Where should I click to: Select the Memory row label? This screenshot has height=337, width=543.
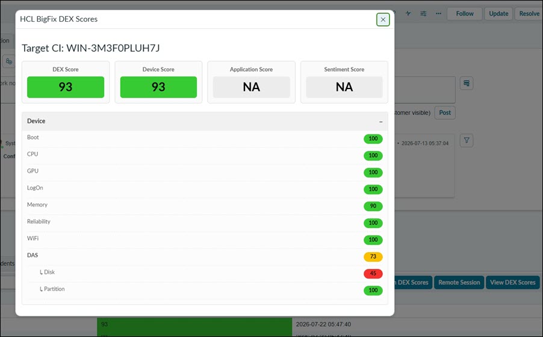click(37, 205)
